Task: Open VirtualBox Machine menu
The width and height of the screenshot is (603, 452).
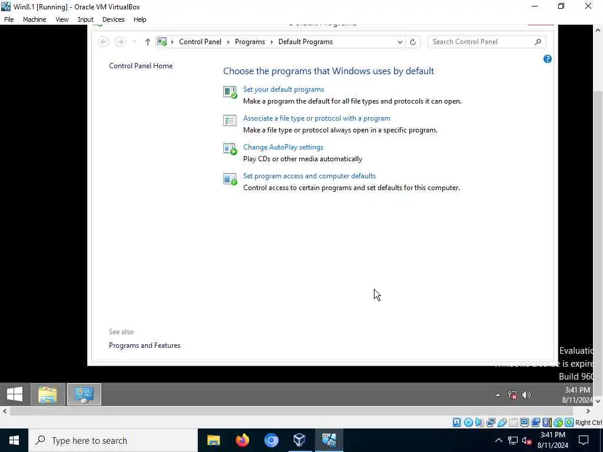Action: click(35, 19)
